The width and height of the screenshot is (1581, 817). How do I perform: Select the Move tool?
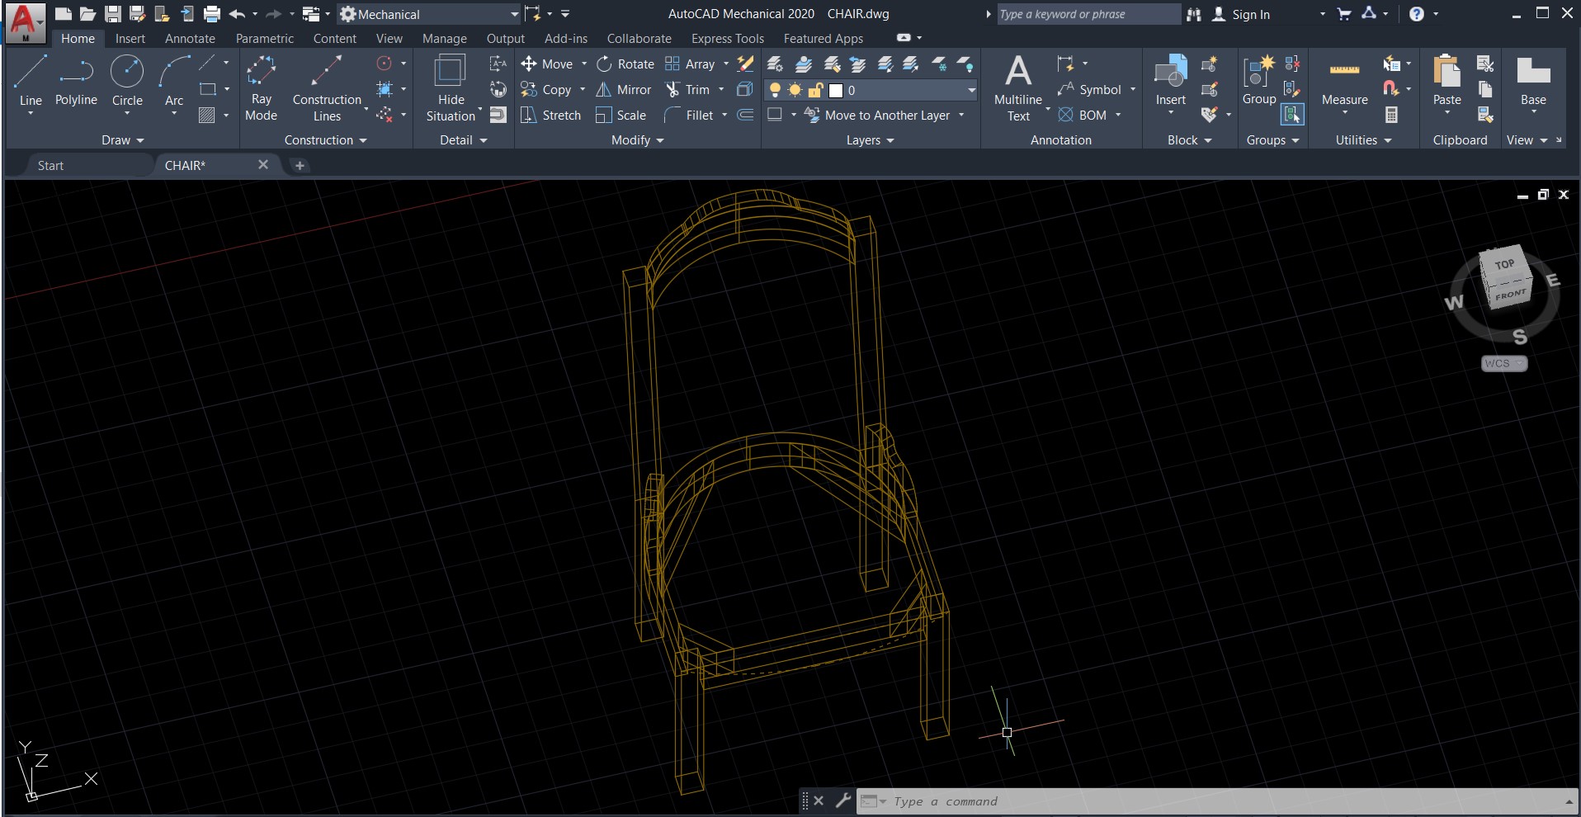click(546, 64)
